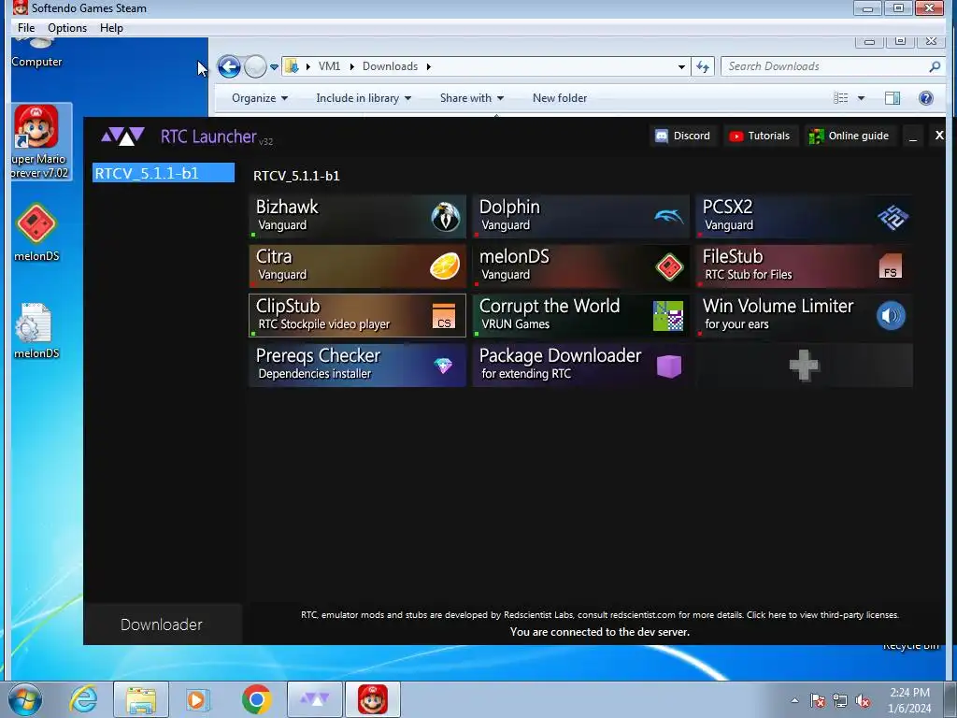Open the Dolphin Vanguard tile
The width and height of the screenshot is (957, 718).
[581, 216]
